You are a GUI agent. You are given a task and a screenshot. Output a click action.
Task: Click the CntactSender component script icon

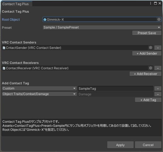tap(4, 48)
